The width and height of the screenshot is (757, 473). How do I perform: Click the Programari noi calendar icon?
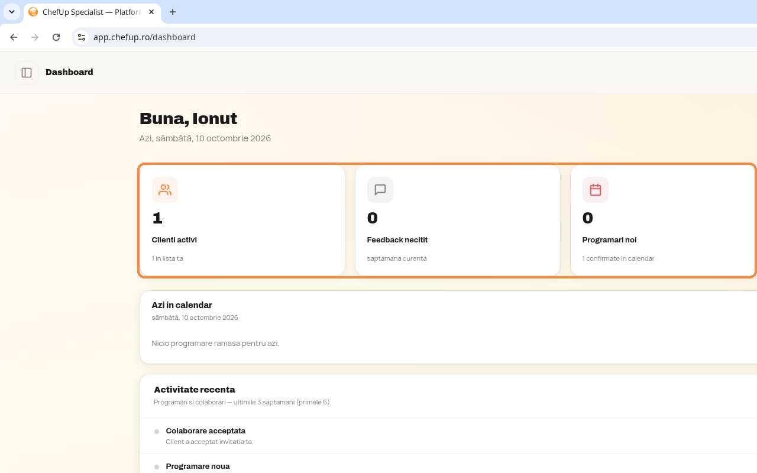[x=596, y=190]
